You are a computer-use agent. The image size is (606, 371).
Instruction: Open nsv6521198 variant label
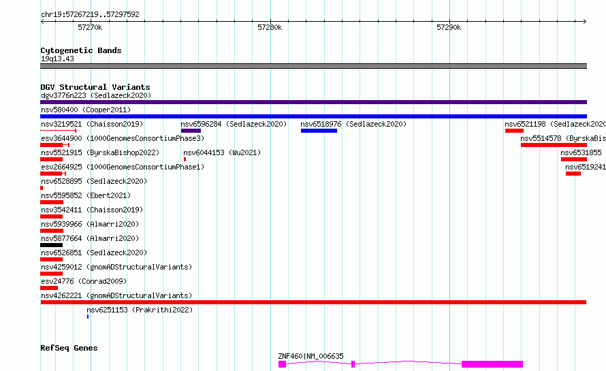pyautogui.click(x=555, y=124)
